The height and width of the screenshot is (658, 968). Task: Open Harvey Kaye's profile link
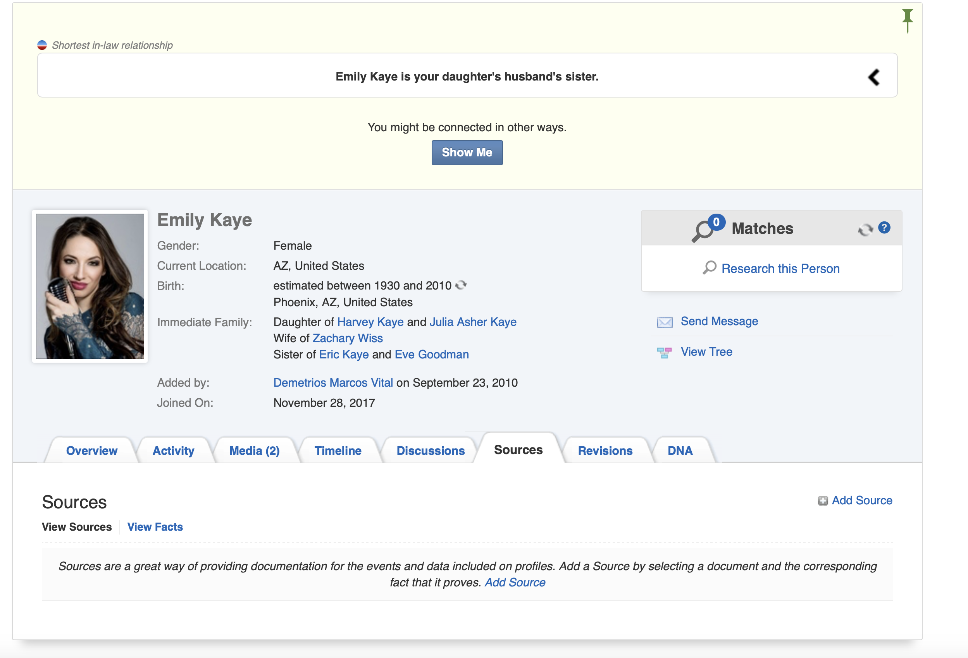coord(370,322)
